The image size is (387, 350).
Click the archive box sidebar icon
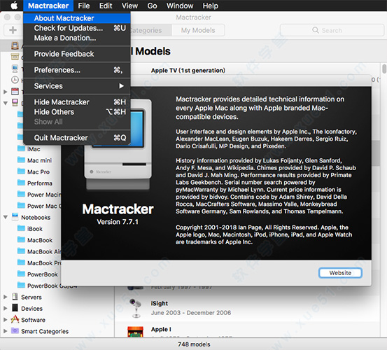[x=15, y=57]
